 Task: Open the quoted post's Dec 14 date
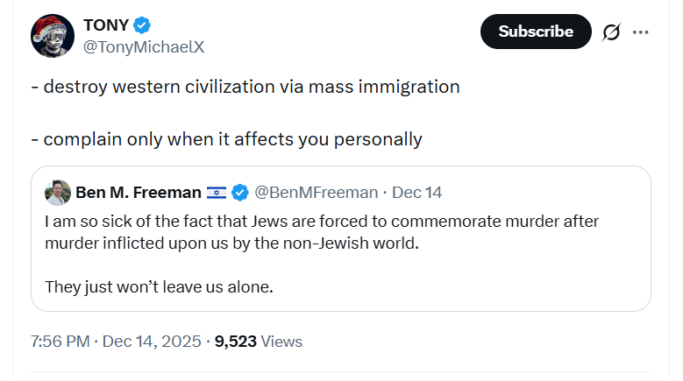(417, 192)
